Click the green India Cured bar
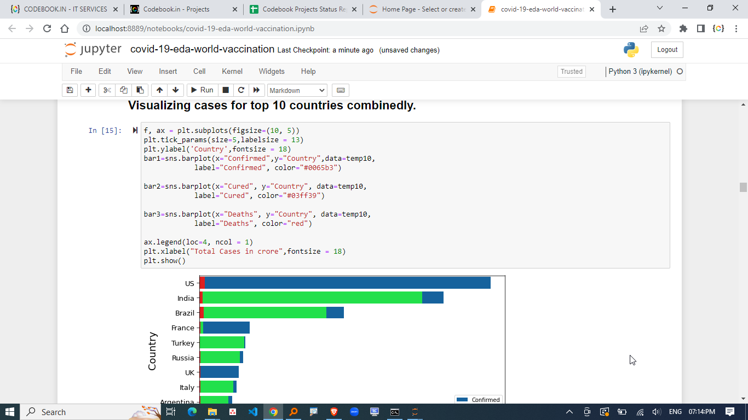Viewport: 748px width, 420px height. (312, 297)
